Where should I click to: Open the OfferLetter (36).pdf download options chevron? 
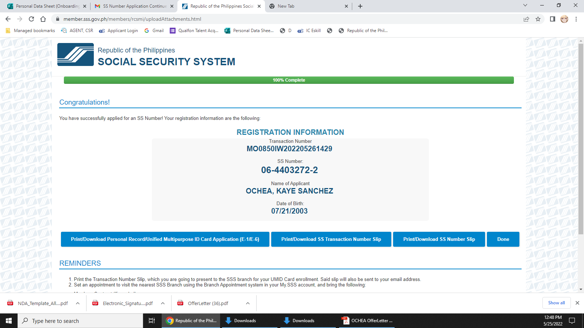(x=248, y=303)
